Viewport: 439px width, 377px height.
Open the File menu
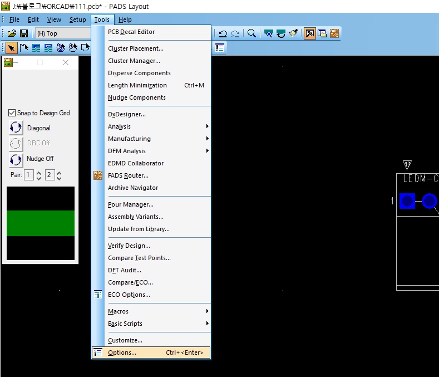[x=14, y=19]
